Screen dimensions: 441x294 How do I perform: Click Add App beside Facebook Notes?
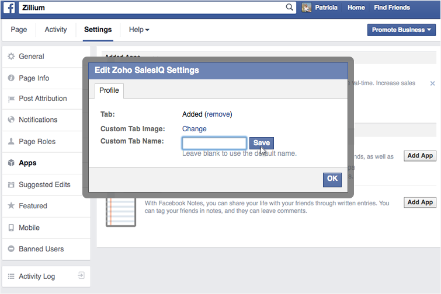(420, 202)
